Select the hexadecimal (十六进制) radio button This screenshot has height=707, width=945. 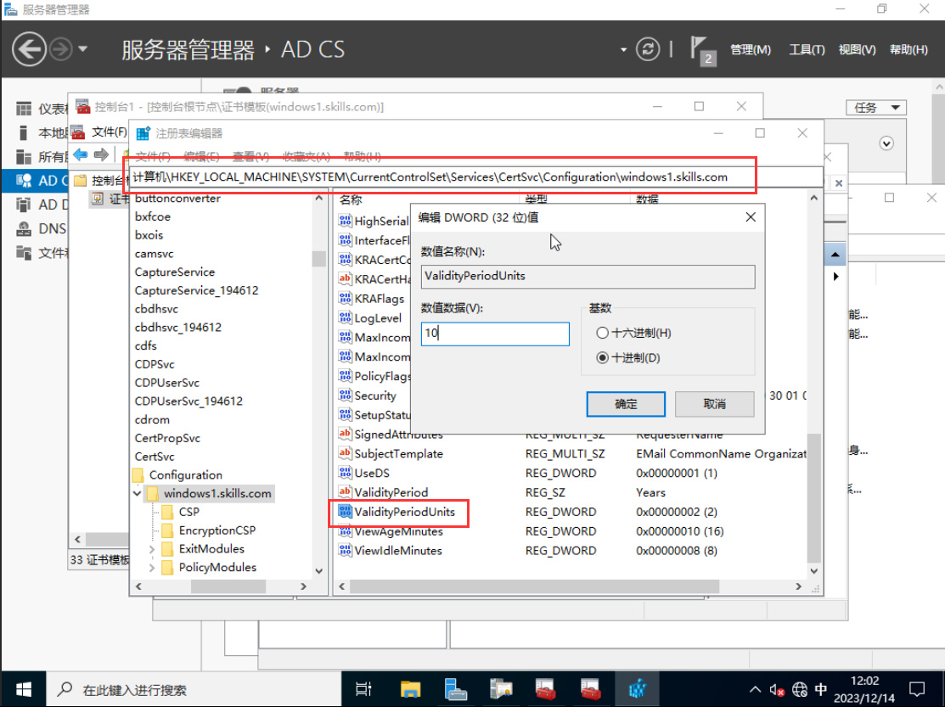[603, 334]
